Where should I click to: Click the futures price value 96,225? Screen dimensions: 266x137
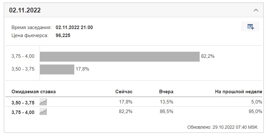click(63, 35)
